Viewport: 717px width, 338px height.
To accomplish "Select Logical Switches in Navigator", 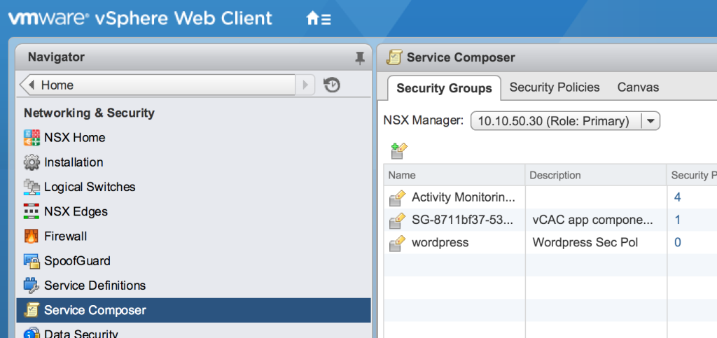I will [90, 187].
